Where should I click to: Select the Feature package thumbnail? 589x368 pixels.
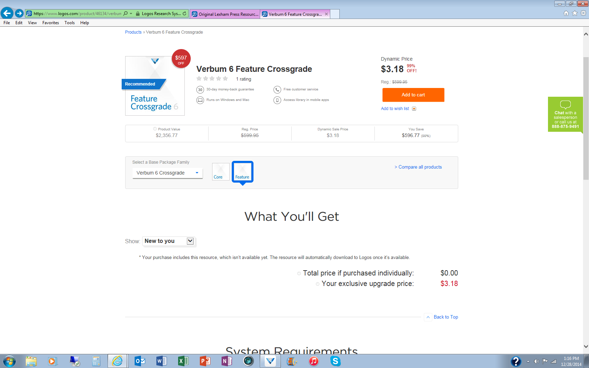click(x=242, y=172)
